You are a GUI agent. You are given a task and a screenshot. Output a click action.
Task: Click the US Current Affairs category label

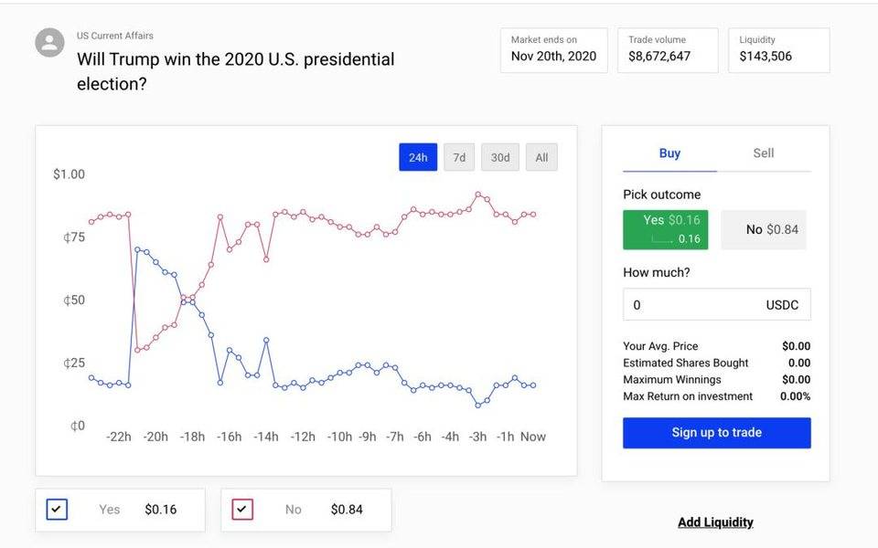click(115, 36)
